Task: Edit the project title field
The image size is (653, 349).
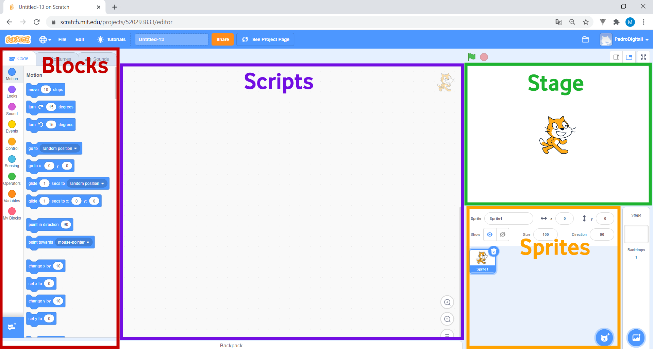Action: pyautogui.click(x=172, y=39)
